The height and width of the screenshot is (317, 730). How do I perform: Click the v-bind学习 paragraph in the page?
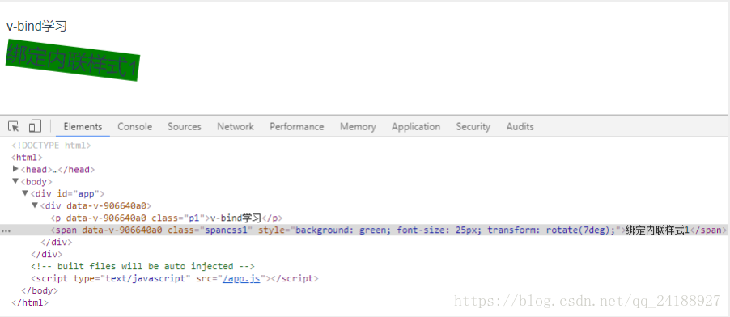[x=36, y=26]
